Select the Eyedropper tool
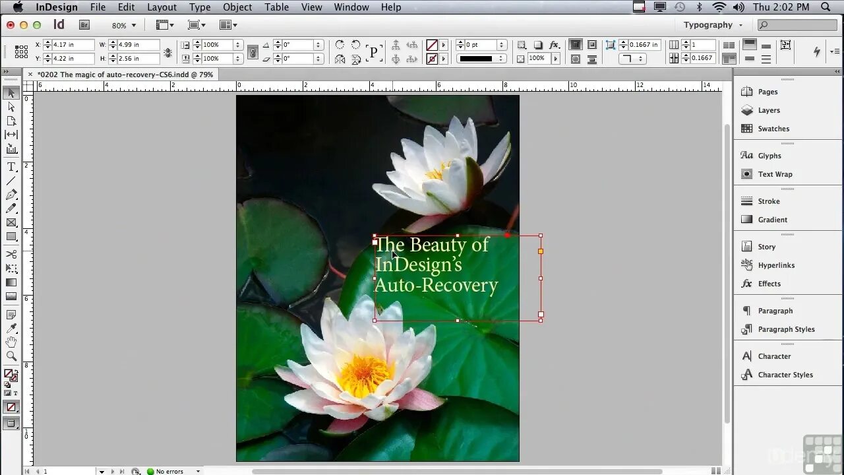This screenshot has width=844, height=475. click(x=11, y=329)
